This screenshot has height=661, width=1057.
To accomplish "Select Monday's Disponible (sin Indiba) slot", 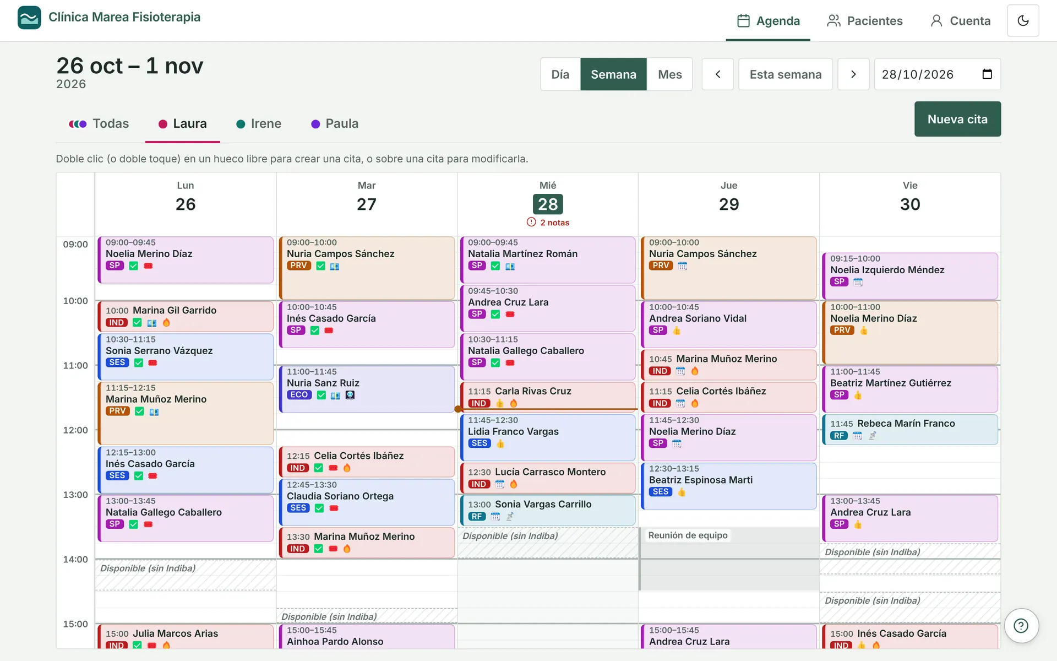I will coord(186,575).
